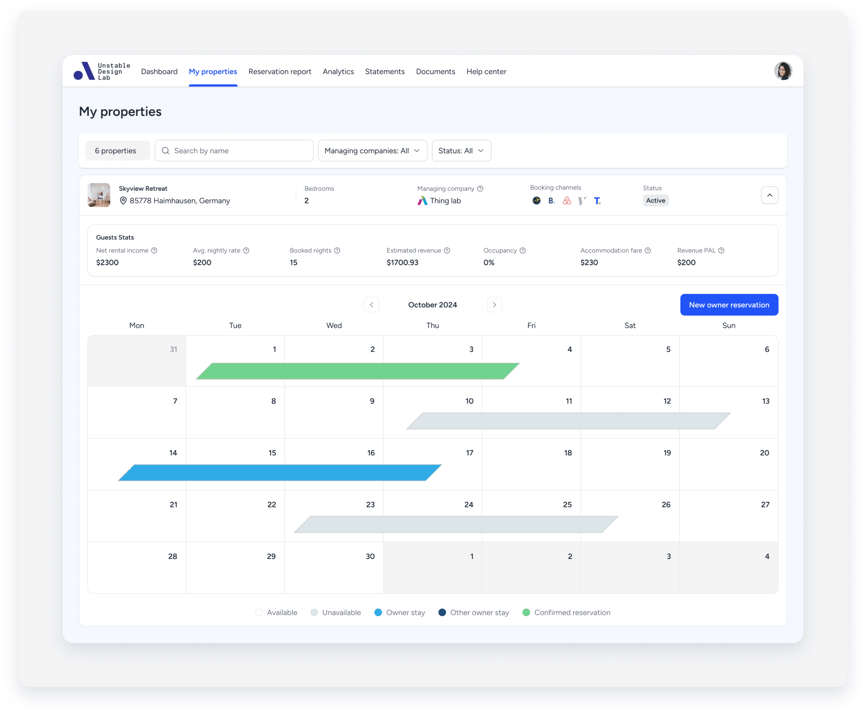Image resolution: width=866 pixels, height=713 pixels.
Task: Click the info icon beside Net rental income
Action: click(154, 251)
